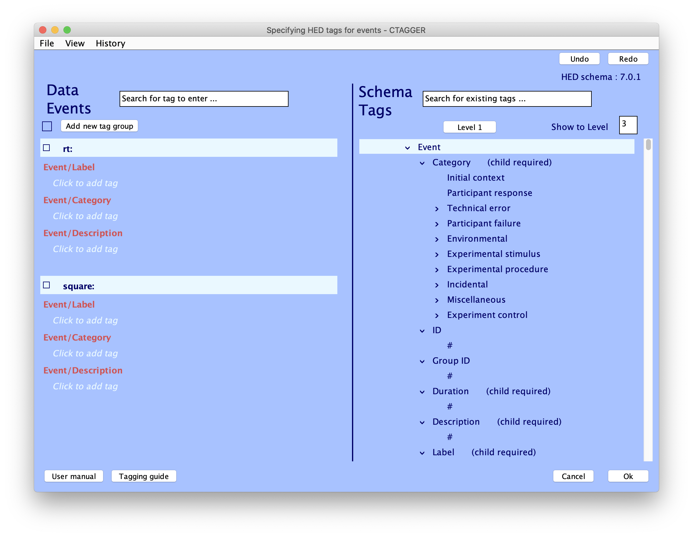Click the Redo button
The image size is (693, 537).
tap(628, 59)
